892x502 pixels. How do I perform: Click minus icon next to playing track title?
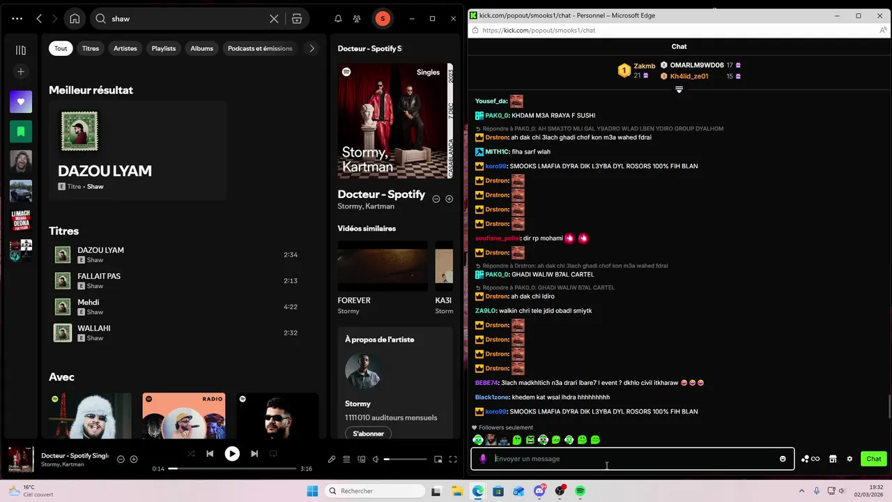[121, 459]
